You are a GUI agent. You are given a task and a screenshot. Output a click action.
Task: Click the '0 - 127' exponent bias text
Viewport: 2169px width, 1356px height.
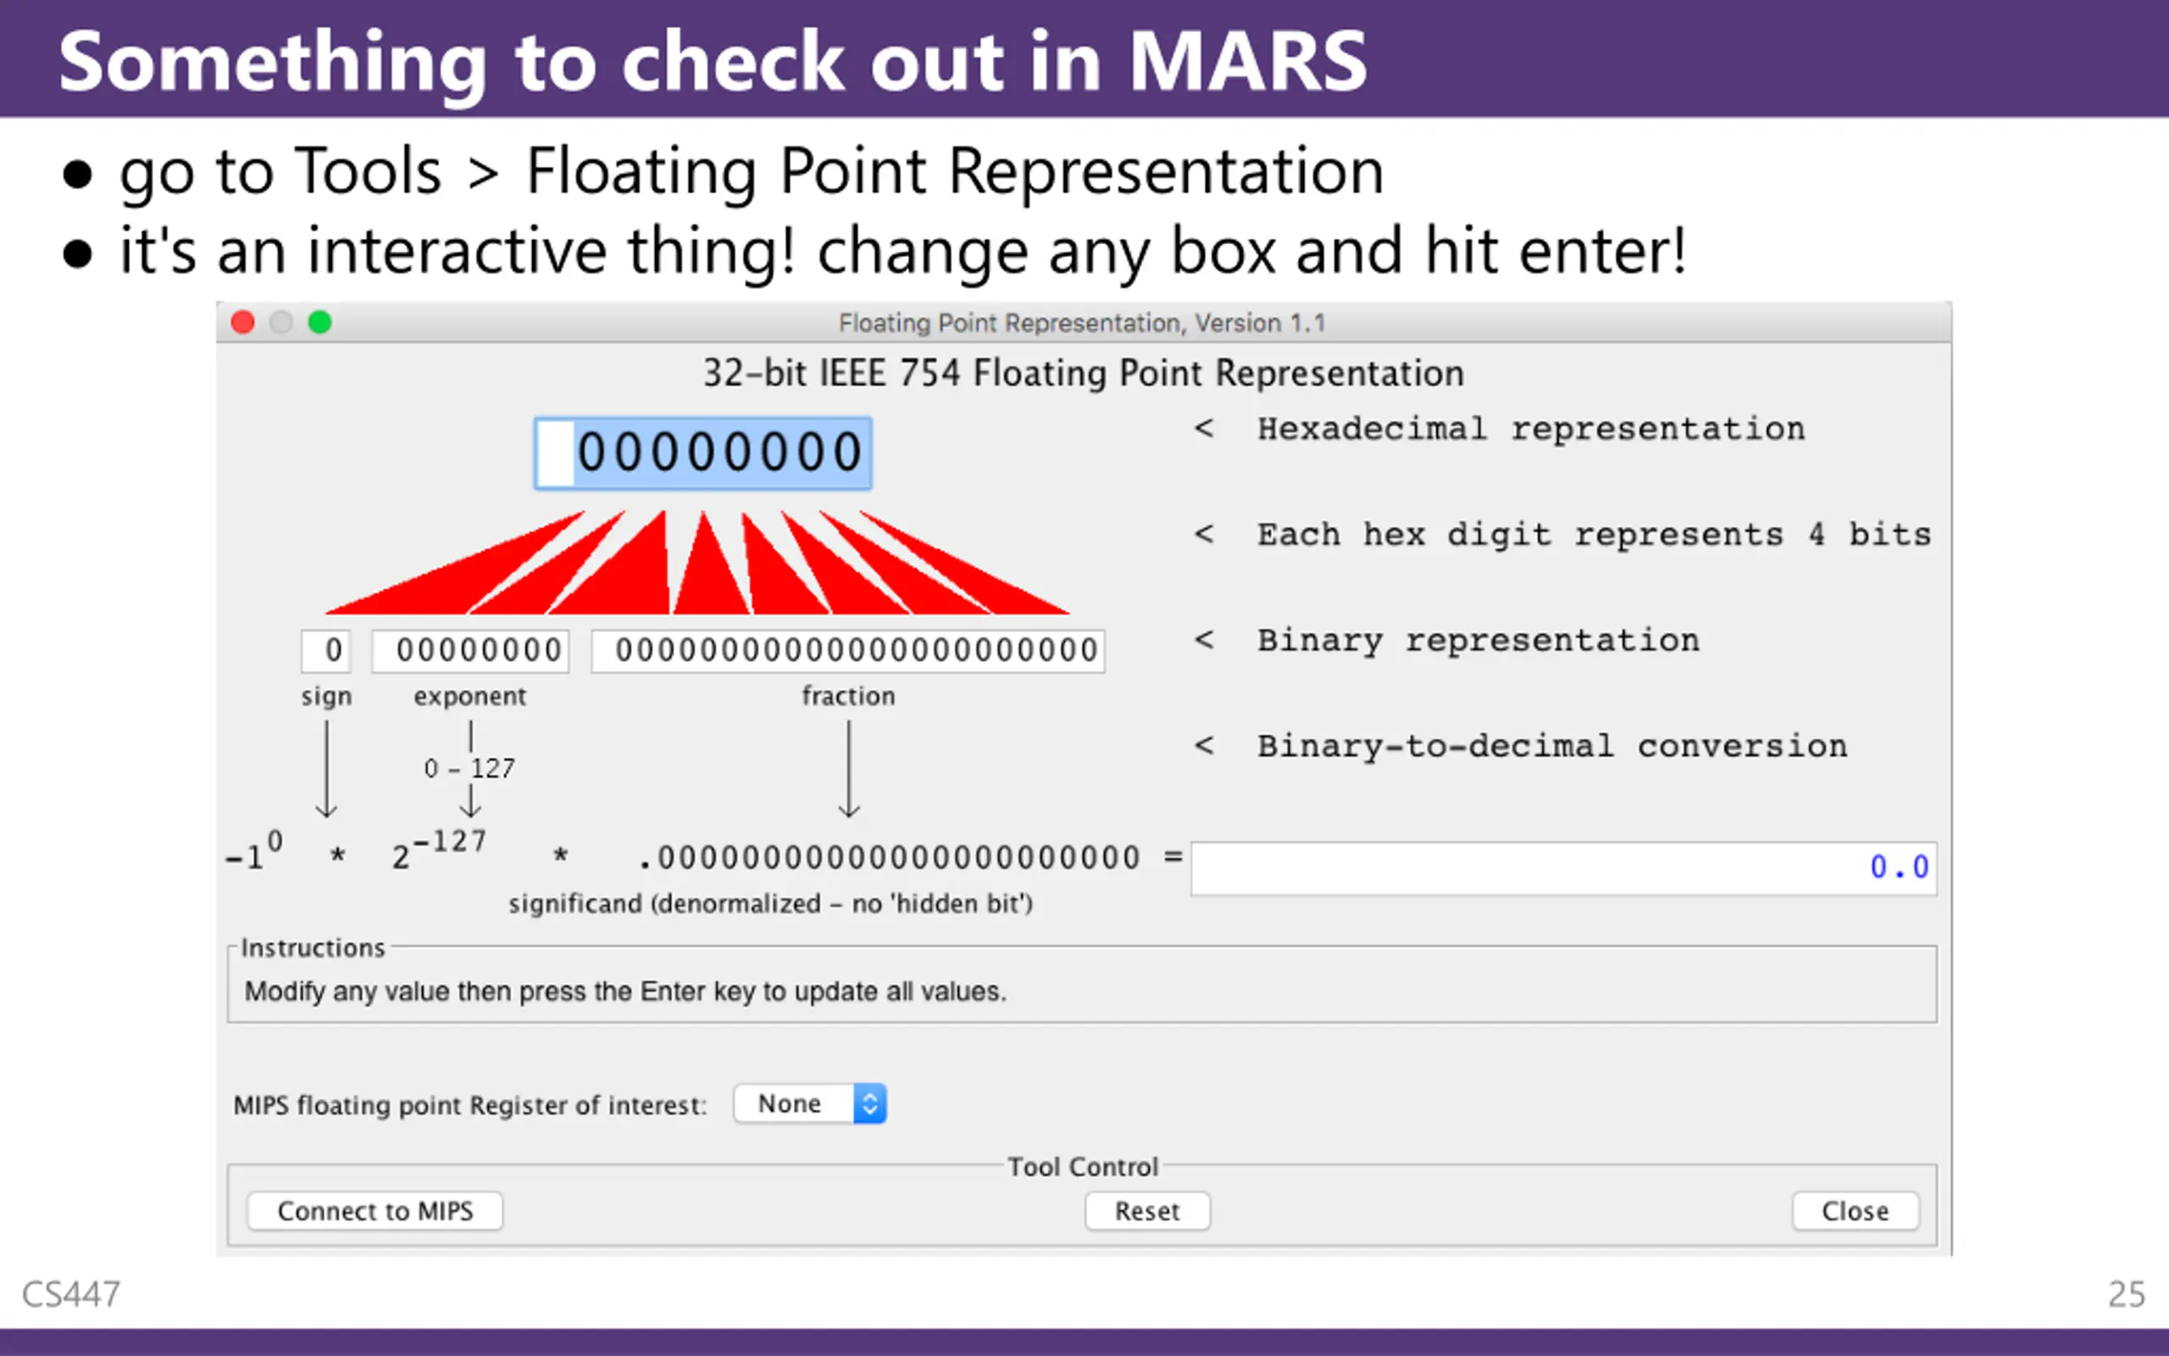tap(469, 769)
